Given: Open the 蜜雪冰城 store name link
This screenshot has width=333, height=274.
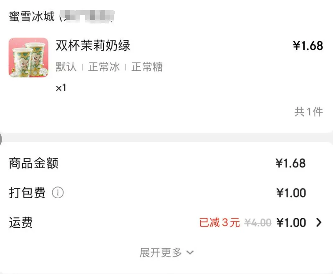Looking at the screenshot, I should click(x=32, y=17).
